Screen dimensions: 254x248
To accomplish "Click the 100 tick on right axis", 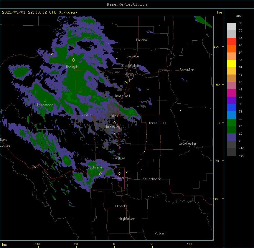I will pyautogui.click(x=216, y=47).
